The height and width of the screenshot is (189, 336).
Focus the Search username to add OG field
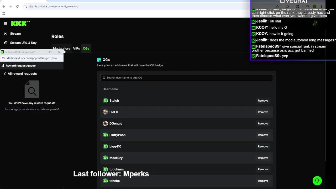(186, 78)
